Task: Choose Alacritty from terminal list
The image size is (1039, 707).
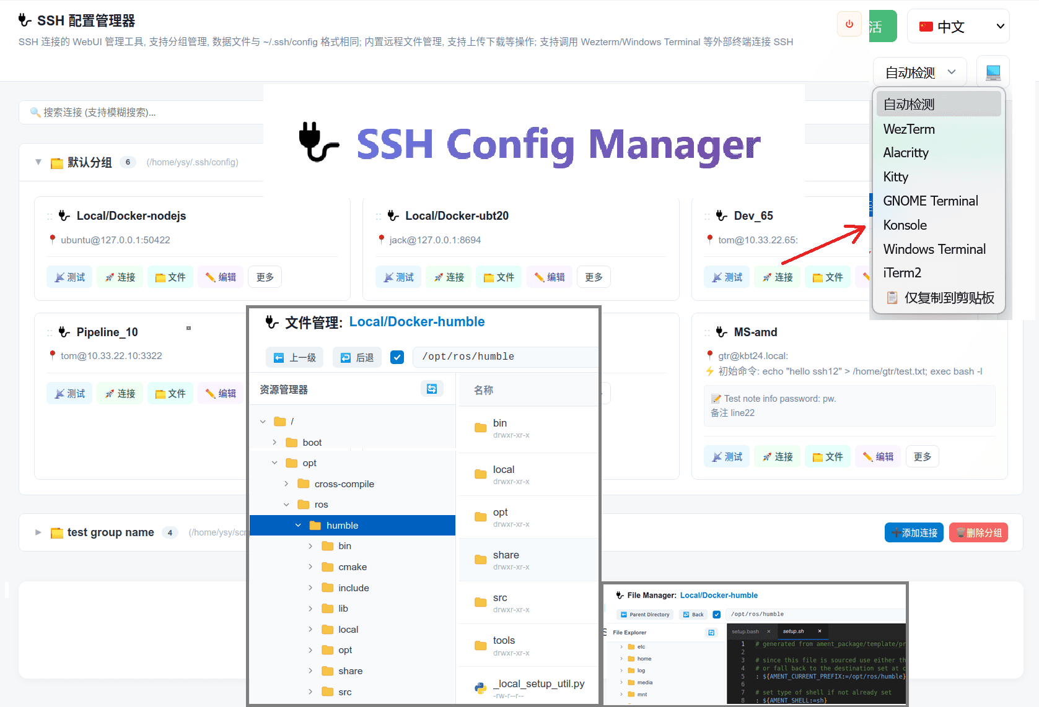Action: point(939,152)
